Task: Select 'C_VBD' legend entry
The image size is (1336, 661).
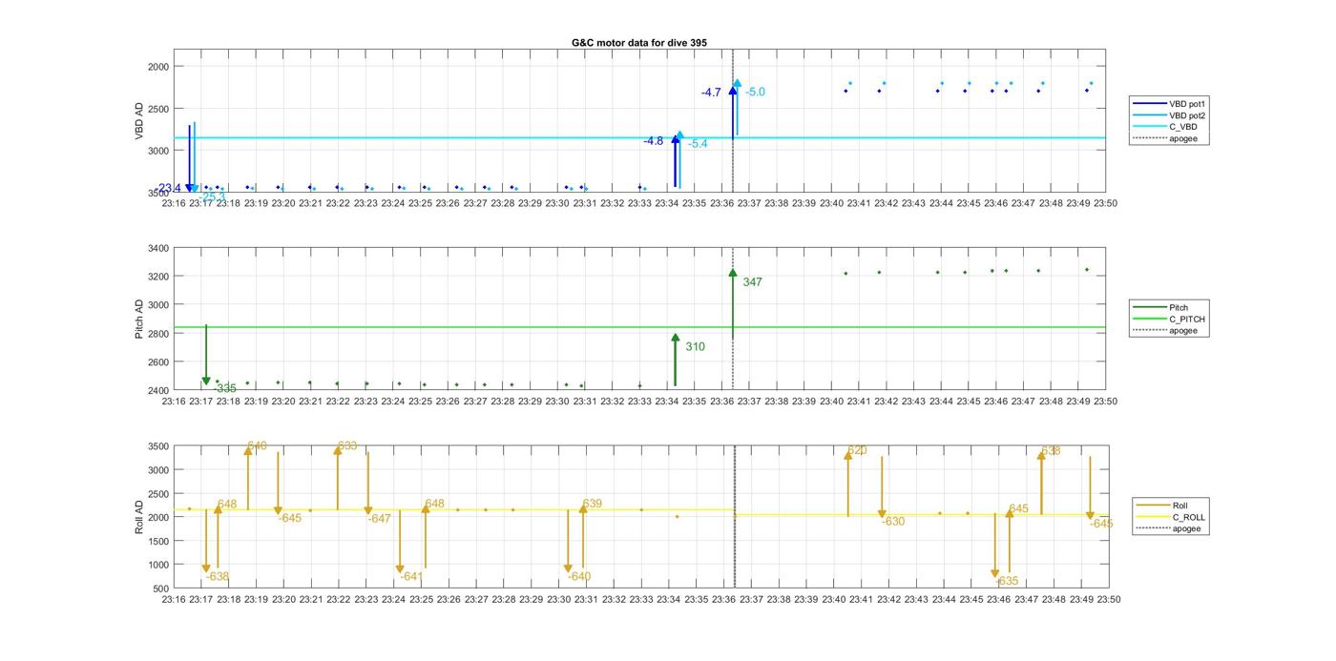Action: tap(1182, 127)
